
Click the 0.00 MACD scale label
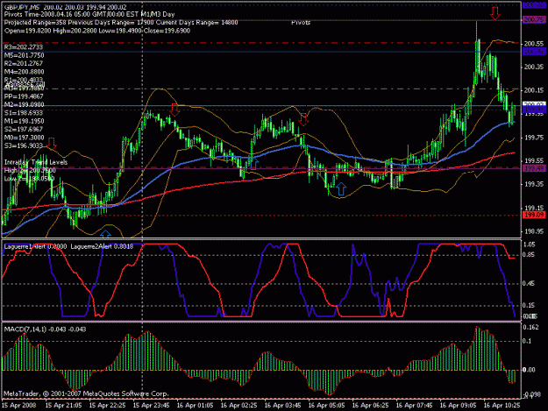(x=529, y=370)
